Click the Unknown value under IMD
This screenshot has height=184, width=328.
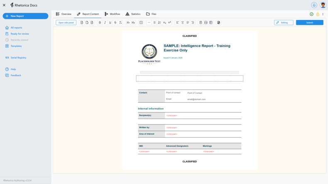144,151
